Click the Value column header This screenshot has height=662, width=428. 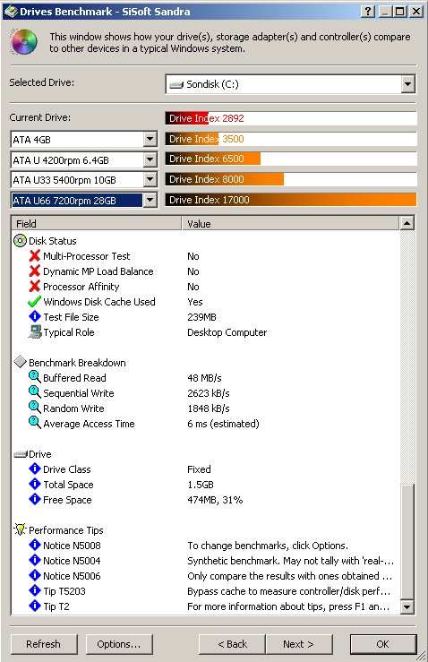pos(290,223)
